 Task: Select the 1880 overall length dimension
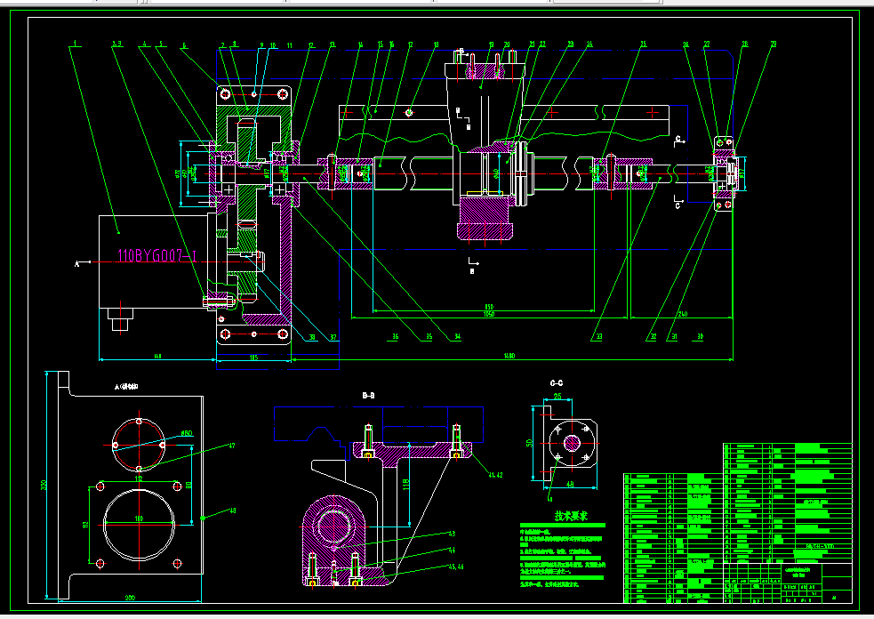pyautogui.click(x=509, y=356)
